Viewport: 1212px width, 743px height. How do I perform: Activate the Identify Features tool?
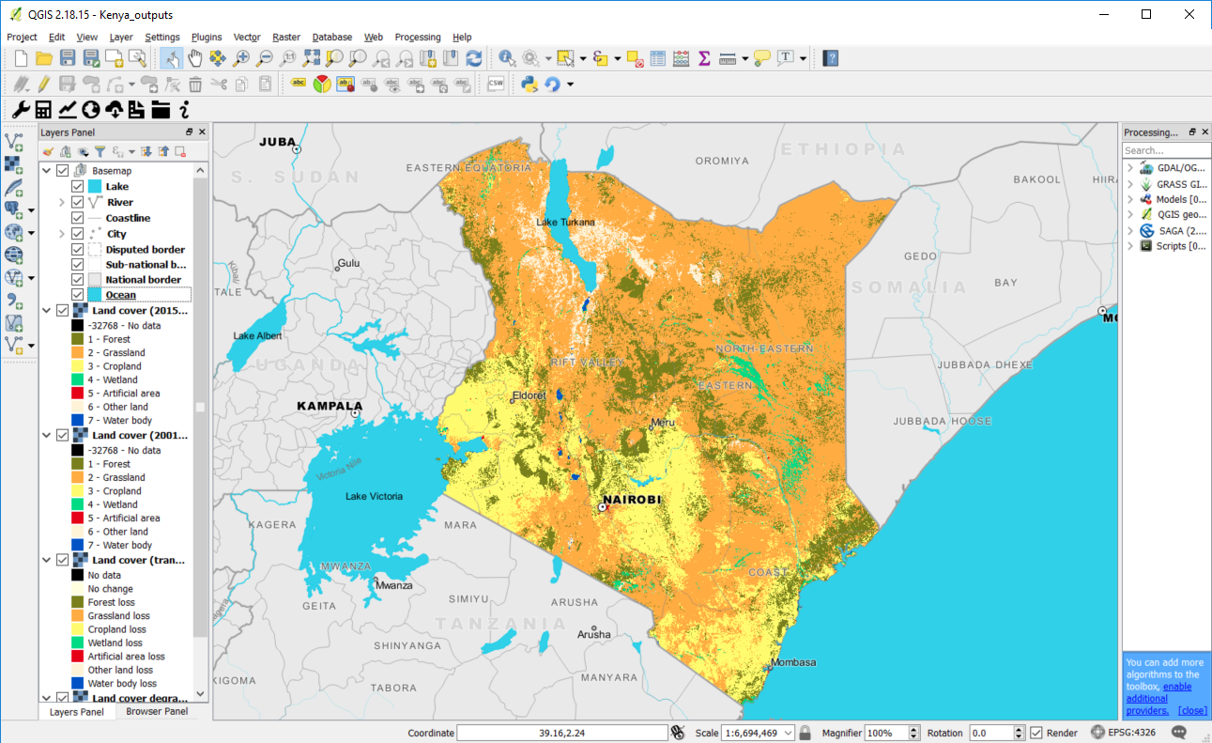click(x=507, y=57)
